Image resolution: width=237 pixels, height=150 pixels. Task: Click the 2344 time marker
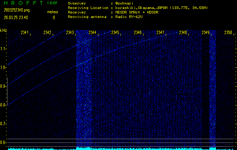click(x=92, y=33)
